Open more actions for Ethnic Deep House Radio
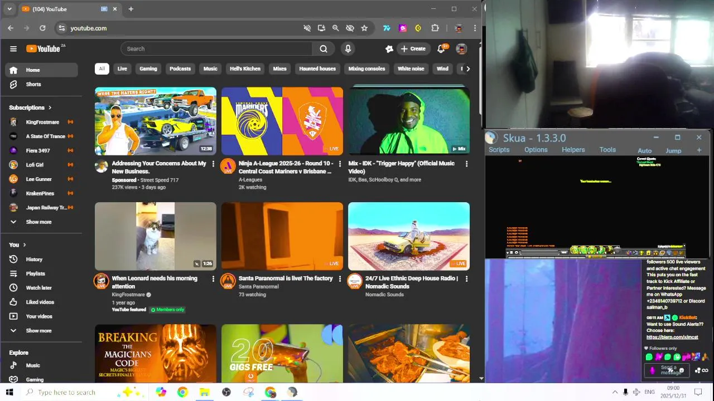This screenshot has height=401, width=714. point(466,278)
